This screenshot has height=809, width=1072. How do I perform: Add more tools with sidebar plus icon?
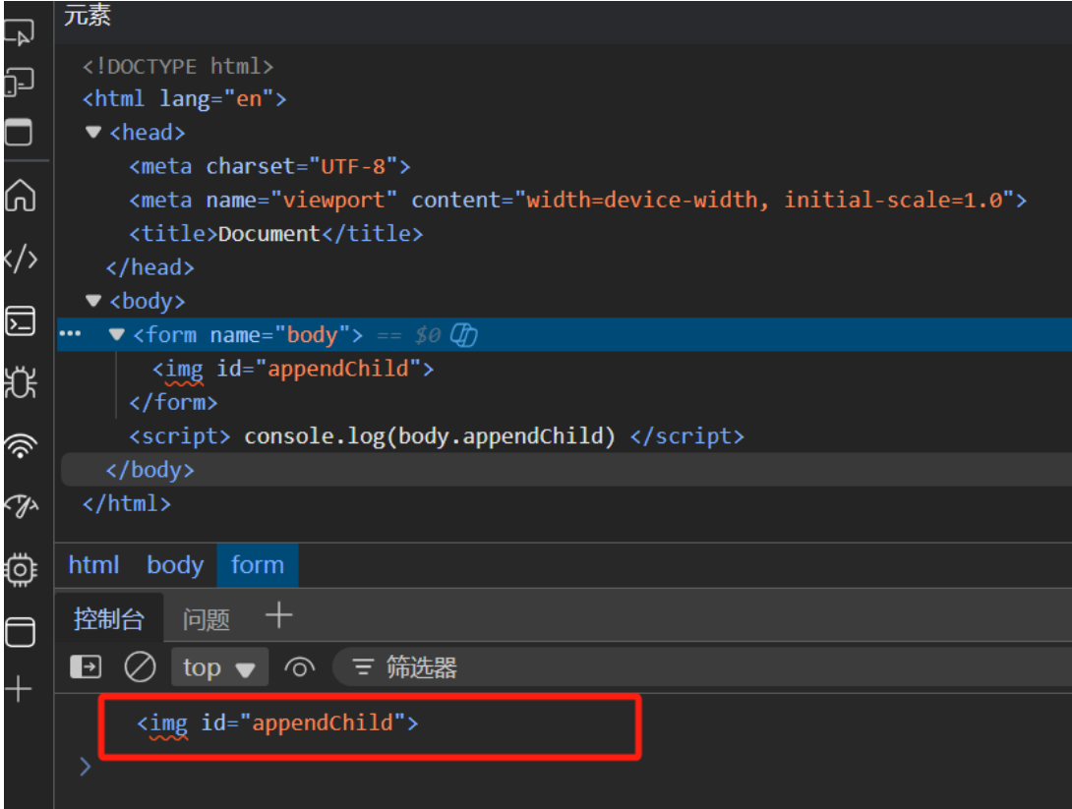tap(19, 689)
